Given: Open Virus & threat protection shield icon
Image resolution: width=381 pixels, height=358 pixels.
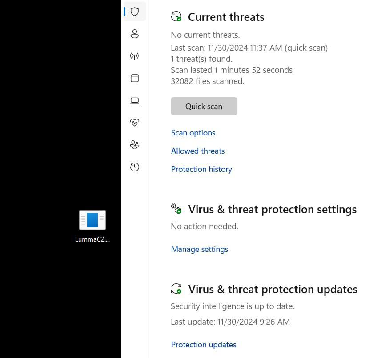Looking at the screenshot, I should (135, 12).
